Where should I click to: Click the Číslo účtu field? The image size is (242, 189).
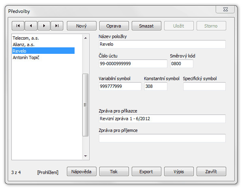tap(133, 64)
